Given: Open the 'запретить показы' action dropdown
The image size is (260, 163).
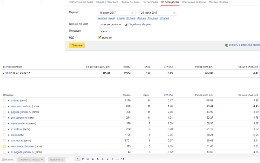Looking at the screenshot, I should pyautogui.click(x=31, y=159).
